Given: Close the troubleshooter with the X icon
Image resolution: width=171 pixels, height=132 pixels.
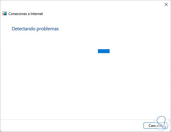Looking at the screenshot, I should pyautogui.click(x=166, y=4).
